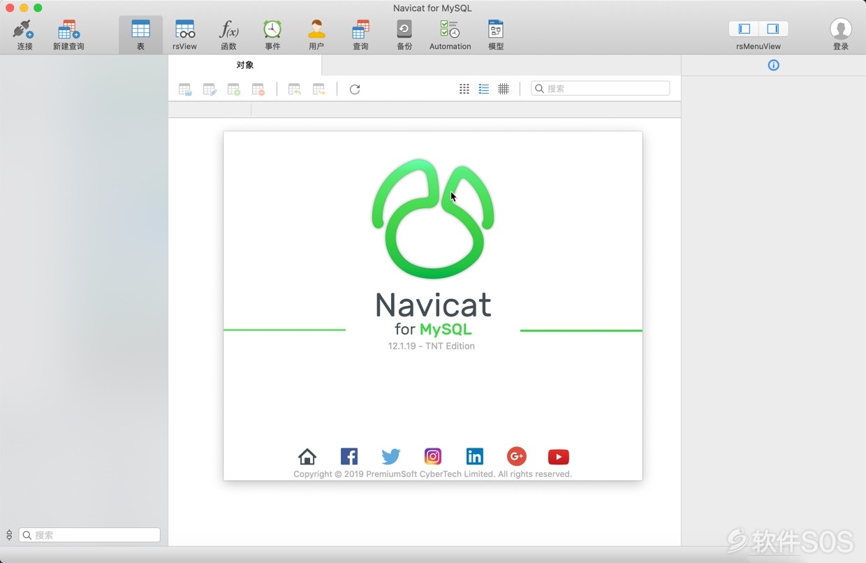This screenshot has height=563, width=866.
Task: Click the 备份 (Backup) toolbar icon
Action: coord(404,29)
